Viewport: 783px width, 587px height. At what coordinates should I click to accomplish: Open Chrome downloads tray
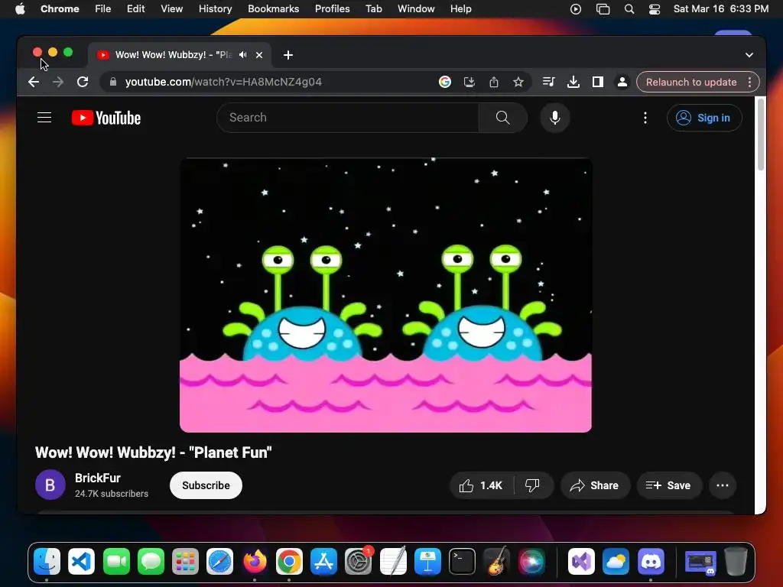(573, 82)
